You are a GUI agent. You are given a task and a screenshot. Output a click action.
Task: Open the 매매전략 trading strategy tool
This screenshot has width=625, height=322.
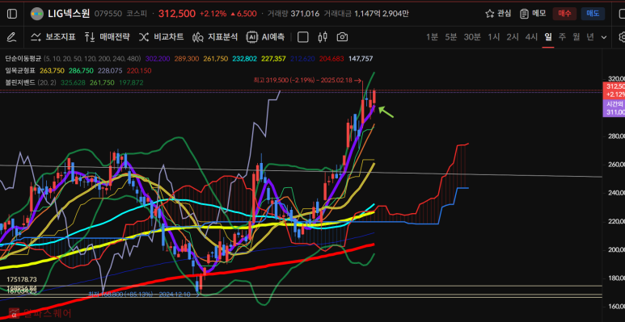pos(108,37)
